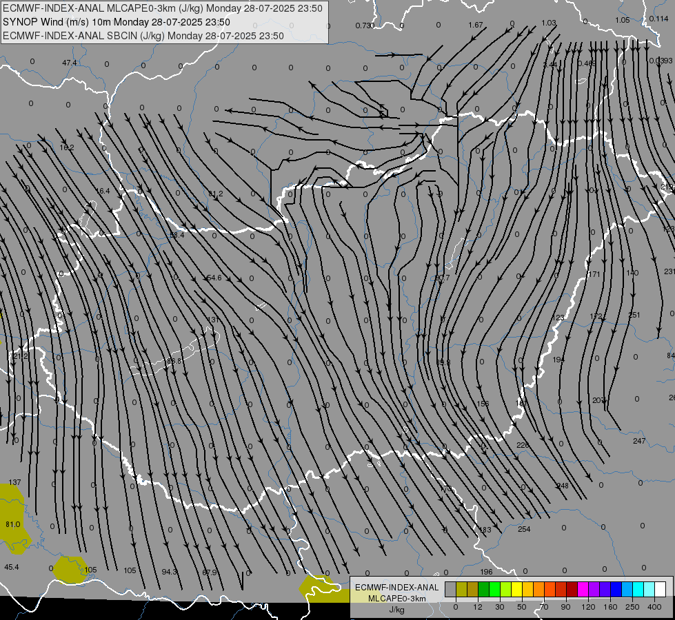This screenshot has width=675, height=620.
Task: Click the map value 67.9
Action: pos(210,572)
